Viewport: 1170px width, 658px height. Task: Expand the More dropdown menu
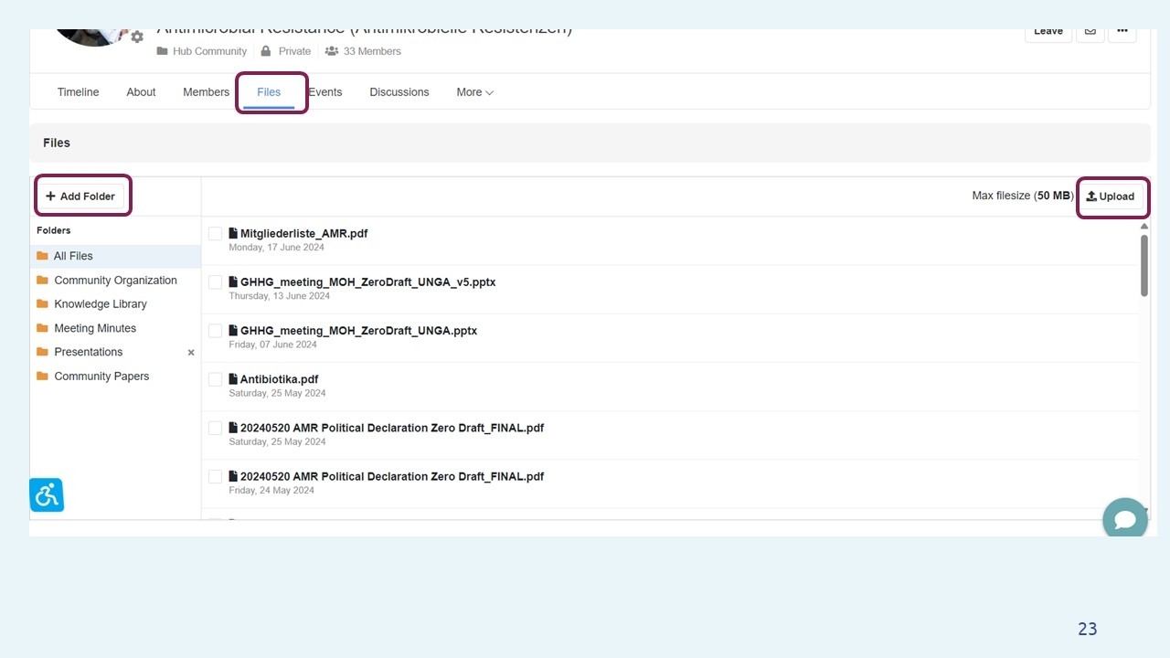pyautogui.click(x=474, y=92)
